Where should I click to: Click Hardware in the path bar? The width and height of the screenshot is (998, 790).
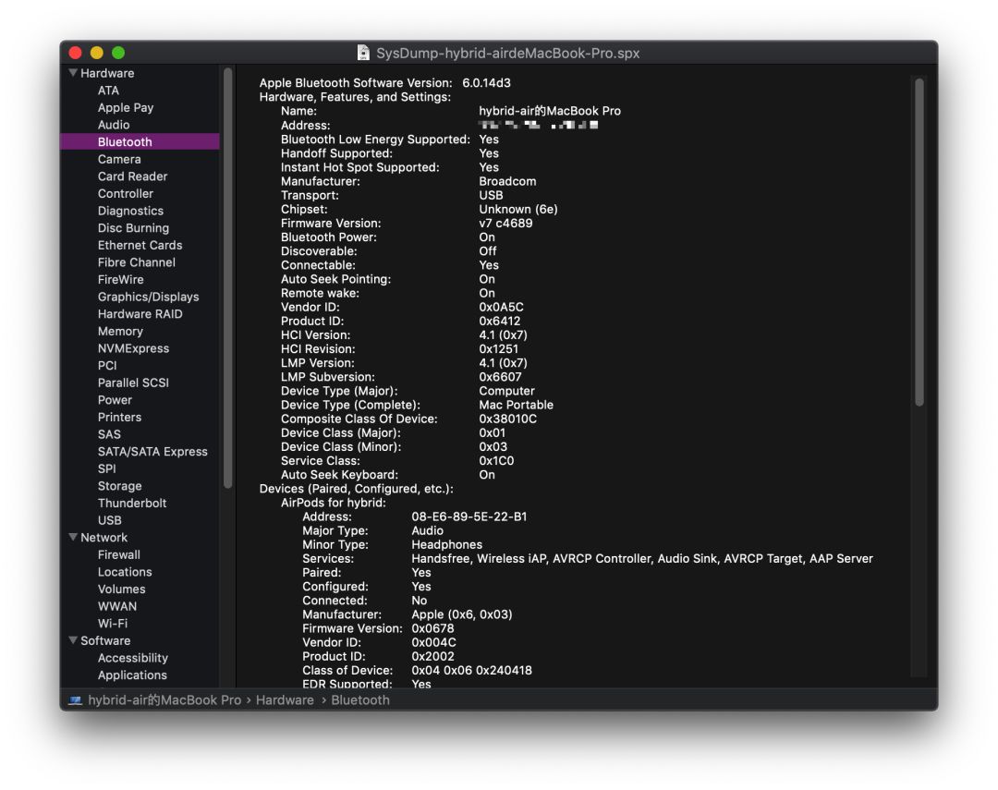[285, 700]
